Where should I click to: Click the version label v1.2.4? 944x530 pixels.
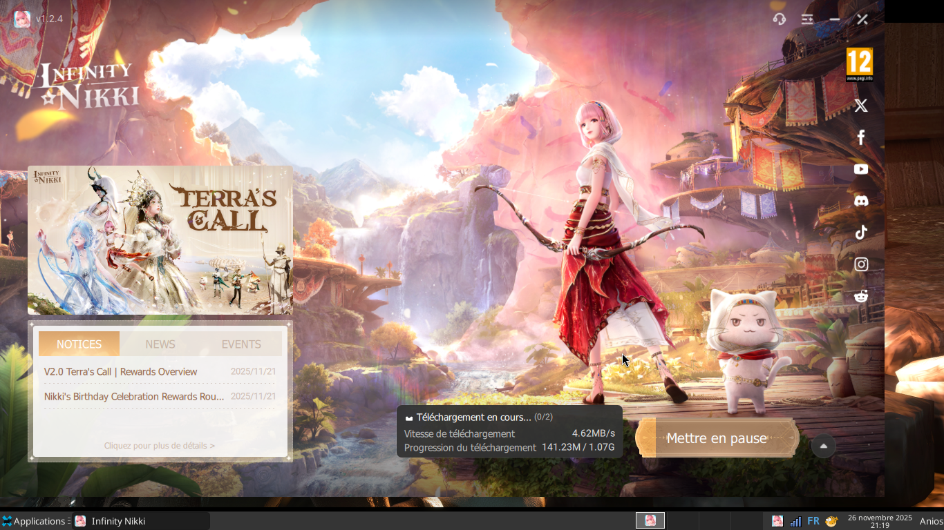(x=49, y=19)
